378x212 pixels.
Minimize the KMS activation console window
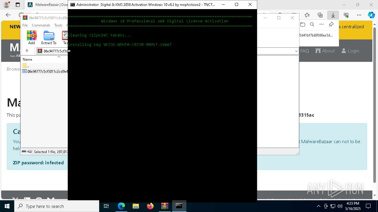pos(223,5)
